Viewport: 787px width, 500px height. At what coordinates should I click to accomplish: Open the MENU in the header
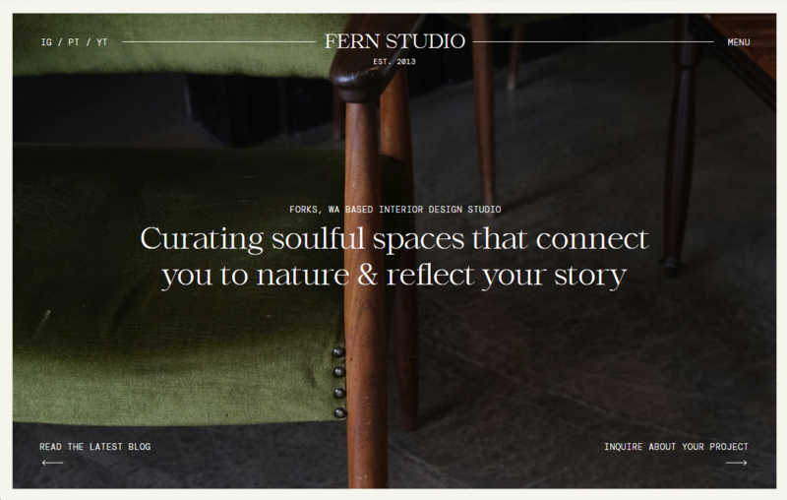pos(739,42)
